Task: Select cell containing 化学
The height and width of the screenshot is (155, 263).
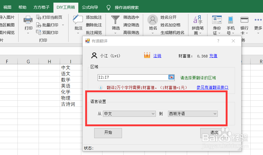Action: click(x=71, y=92)
